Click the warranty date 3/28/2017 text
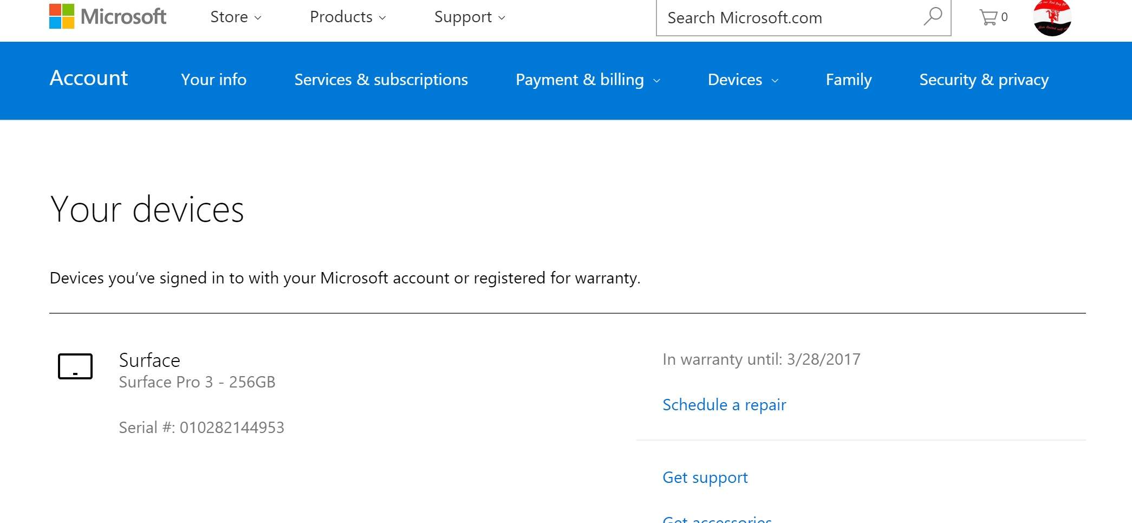This screenshot has width=1132, height=523. (x=823, y=359)
